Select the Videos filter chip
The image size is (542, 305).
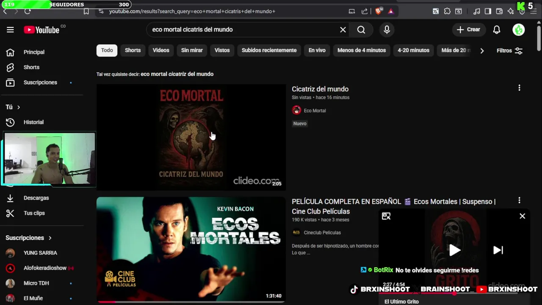point(161,50)
